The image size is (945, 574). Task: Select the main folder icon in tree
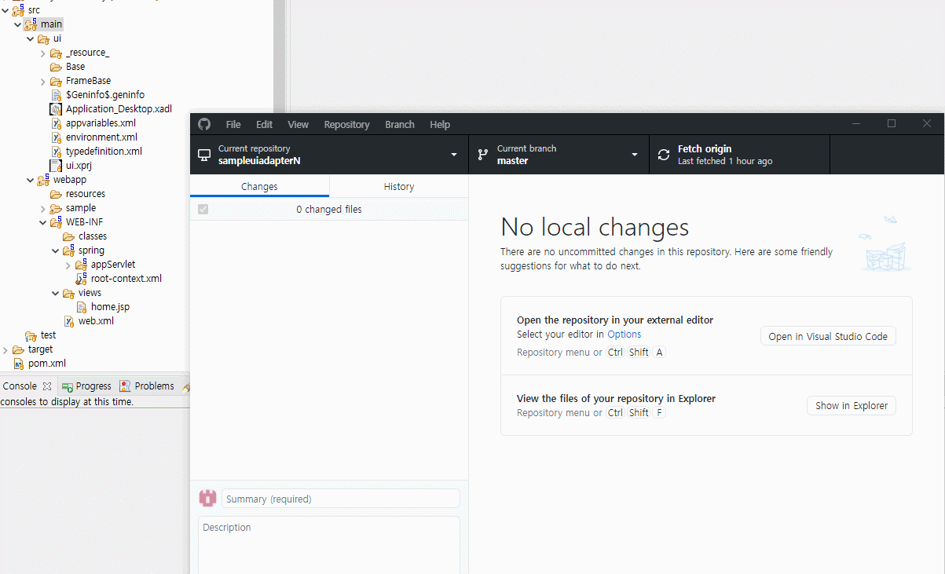31,24
